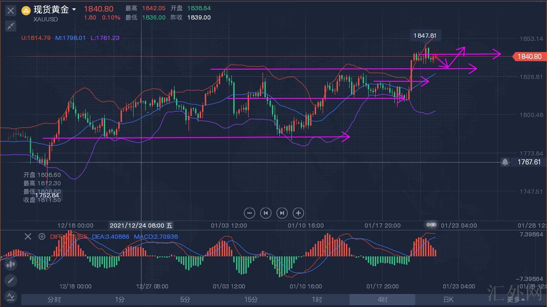Viewport: 547px width, 307px height.
Task: Switch to the 分时 timeframe tab
Action: (x=54, y=300)
